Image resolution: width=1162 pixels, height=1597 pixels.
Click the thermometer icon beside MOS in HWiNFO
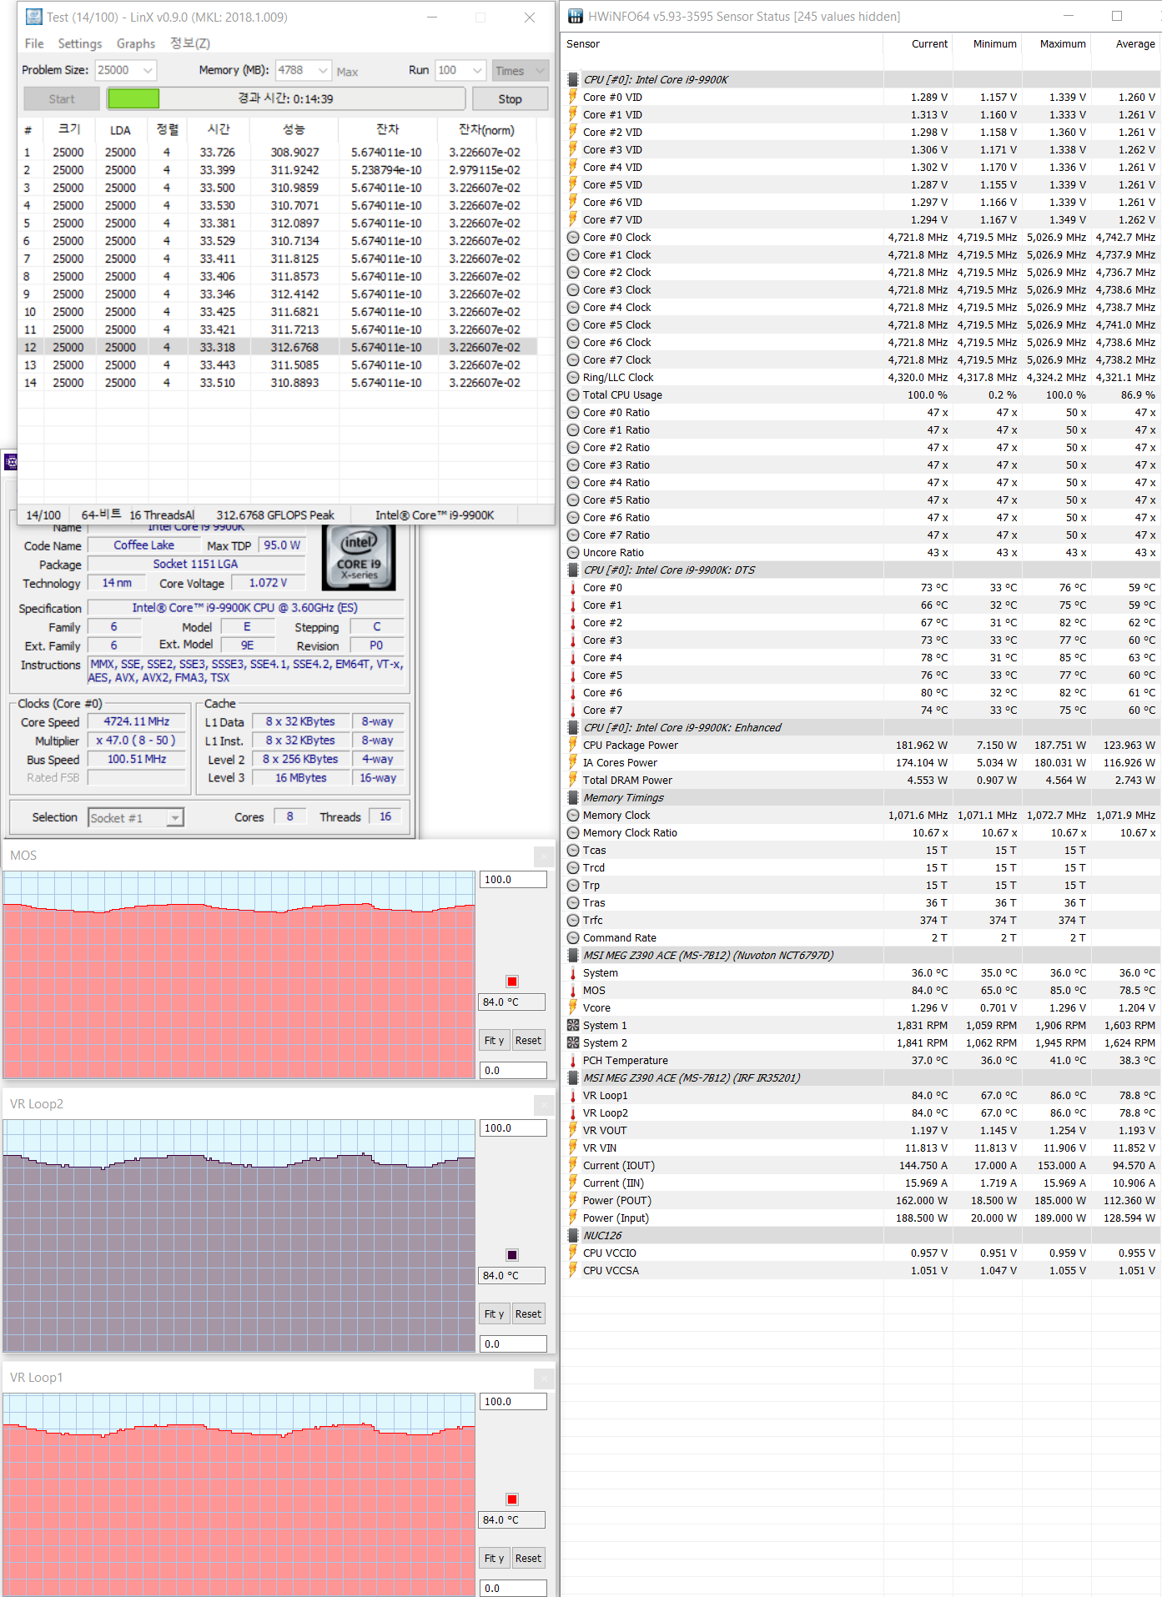click(x=573, y=991)
